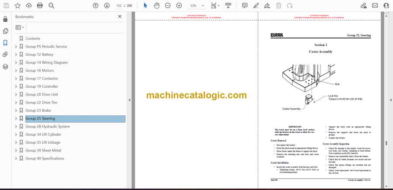Select Group 28 Hydraulic System bookmark
The width and height of the screenshot is (393, 190).
point(48,126)
